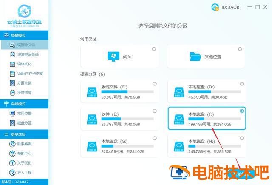Select the 软件 (E:) radio button
The width and height of the screenshot is (272, 185).
(x=155, y=111)
